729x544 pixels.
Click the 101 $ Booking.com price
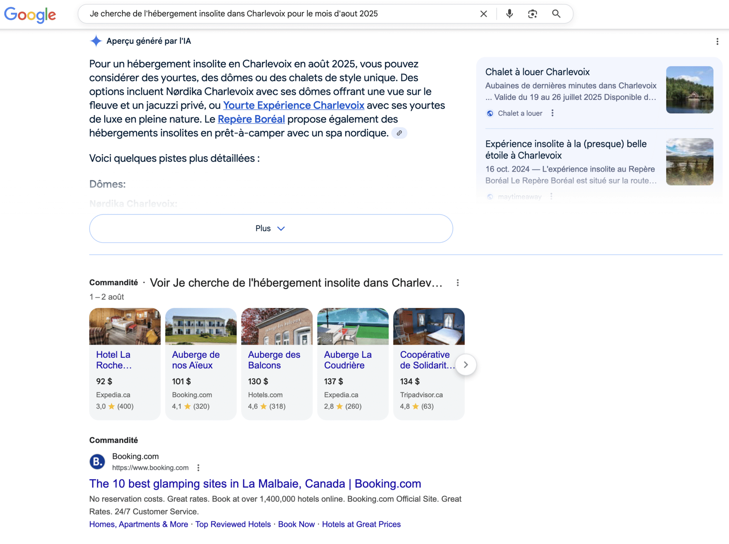point(182,381)
